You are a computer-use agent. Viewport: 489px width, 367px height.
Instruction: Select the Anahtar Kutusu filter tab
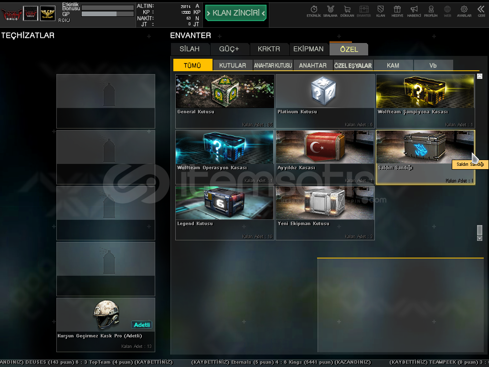pyautogui.click(x=273, y=65)
